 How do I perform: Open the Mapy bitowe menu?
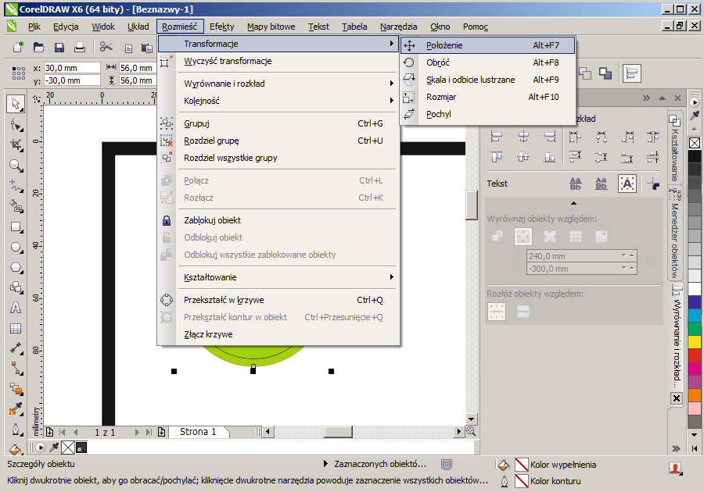[271, 27]
